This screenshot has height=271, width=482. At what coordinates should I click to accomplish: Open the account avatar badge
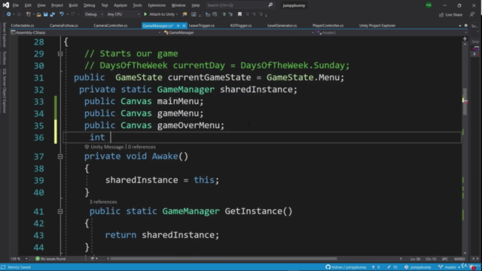[x=429, y=5]
